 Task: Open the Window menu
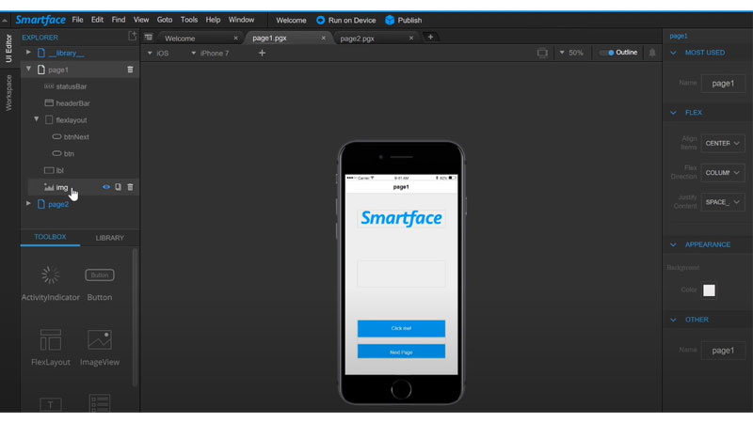241,20
